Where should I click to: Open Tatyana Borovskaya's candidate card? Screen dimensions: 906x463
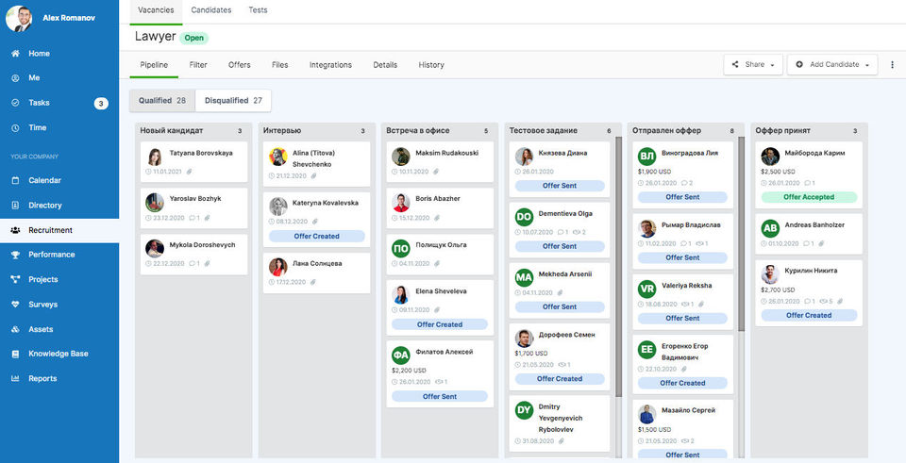click(x=193, y=162)
